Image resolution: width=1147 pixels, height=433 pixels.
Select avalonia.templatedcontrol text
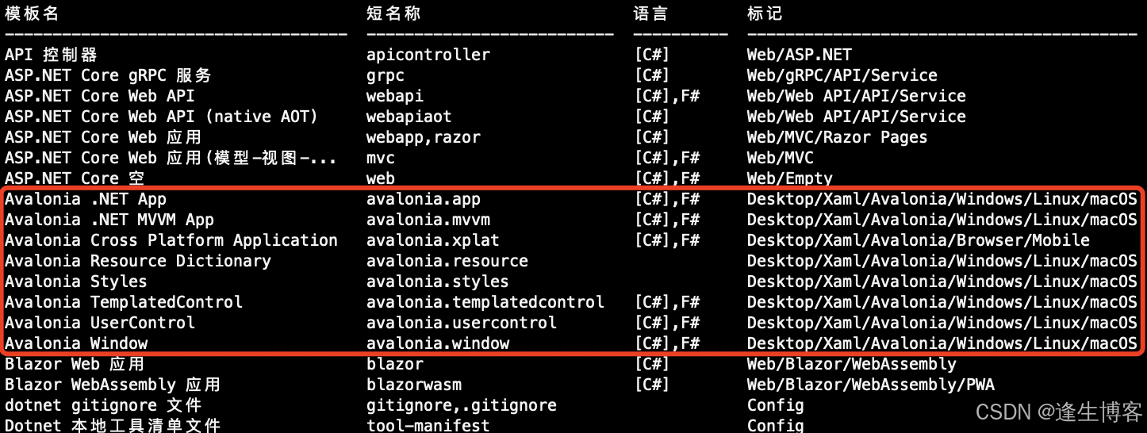pos(485,302)
